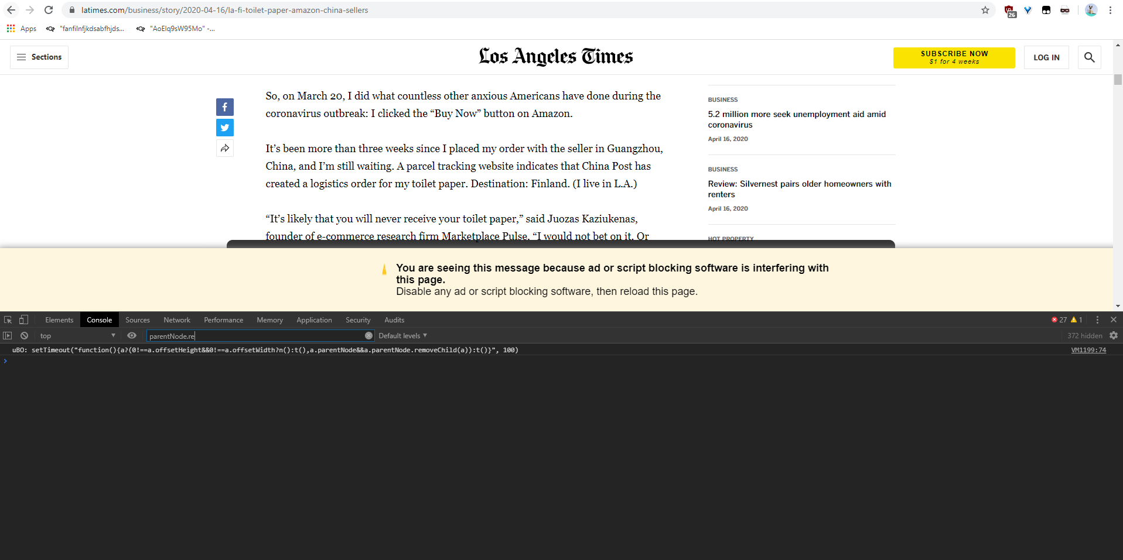Open the Elements tab in DevTools
Image resolution: width=1123 pixels, height=560 pixels.
[59, 319]
